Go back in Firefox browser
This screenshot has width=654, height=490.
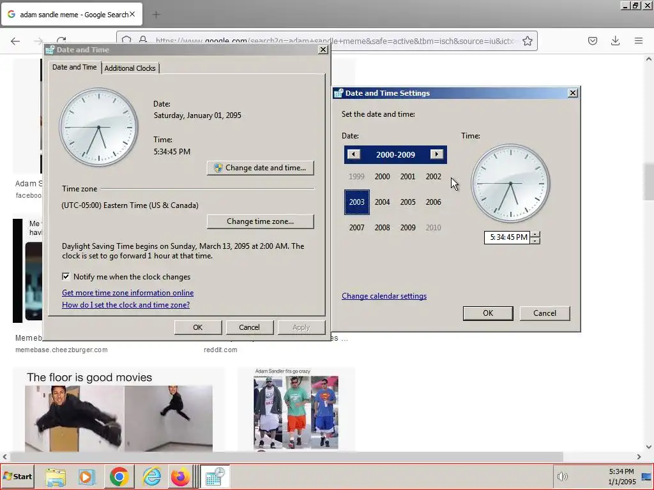(15, 41)
